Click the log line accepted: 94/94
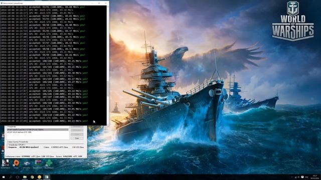The image size is (321, 180). [43, 25]
